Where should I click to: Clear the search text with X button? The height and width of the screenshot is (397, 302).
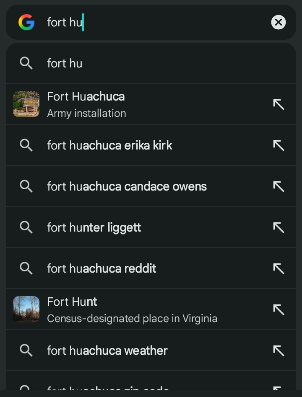[278, 22]
